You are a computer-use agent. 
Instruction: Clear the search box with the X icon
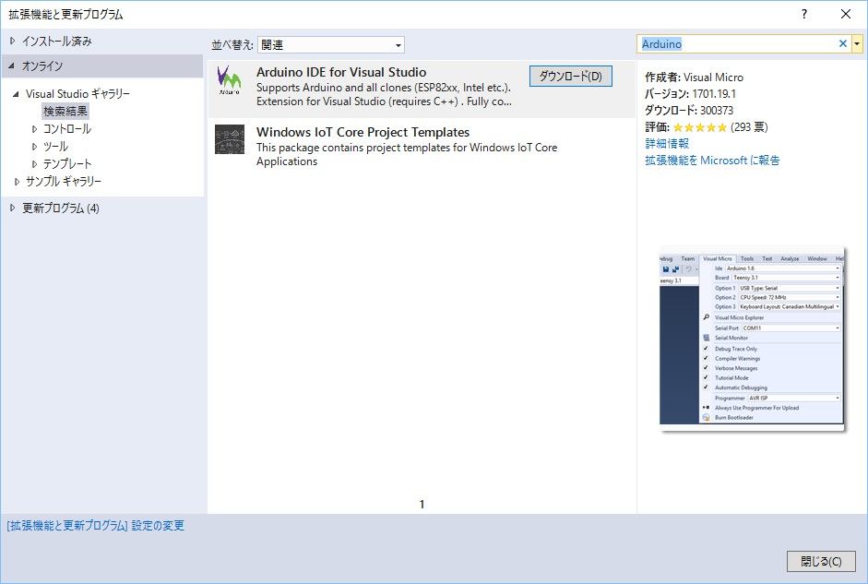842,43
